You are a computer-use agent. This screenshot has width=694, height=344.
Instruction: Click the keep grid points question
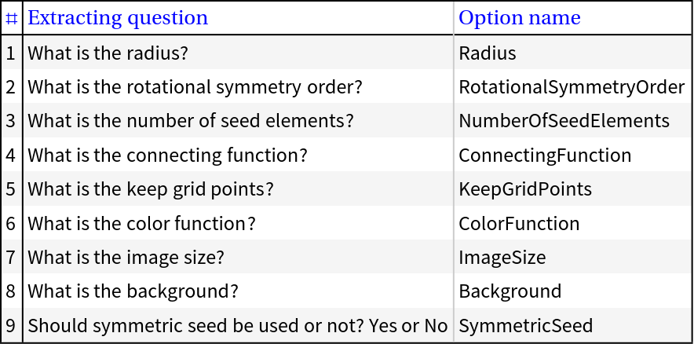151,189
